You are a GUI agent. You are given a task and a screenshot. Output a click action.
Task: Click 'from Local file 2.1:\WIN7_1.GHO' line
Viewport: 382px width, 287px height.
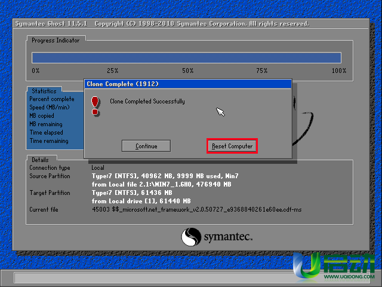coord(161,185)
